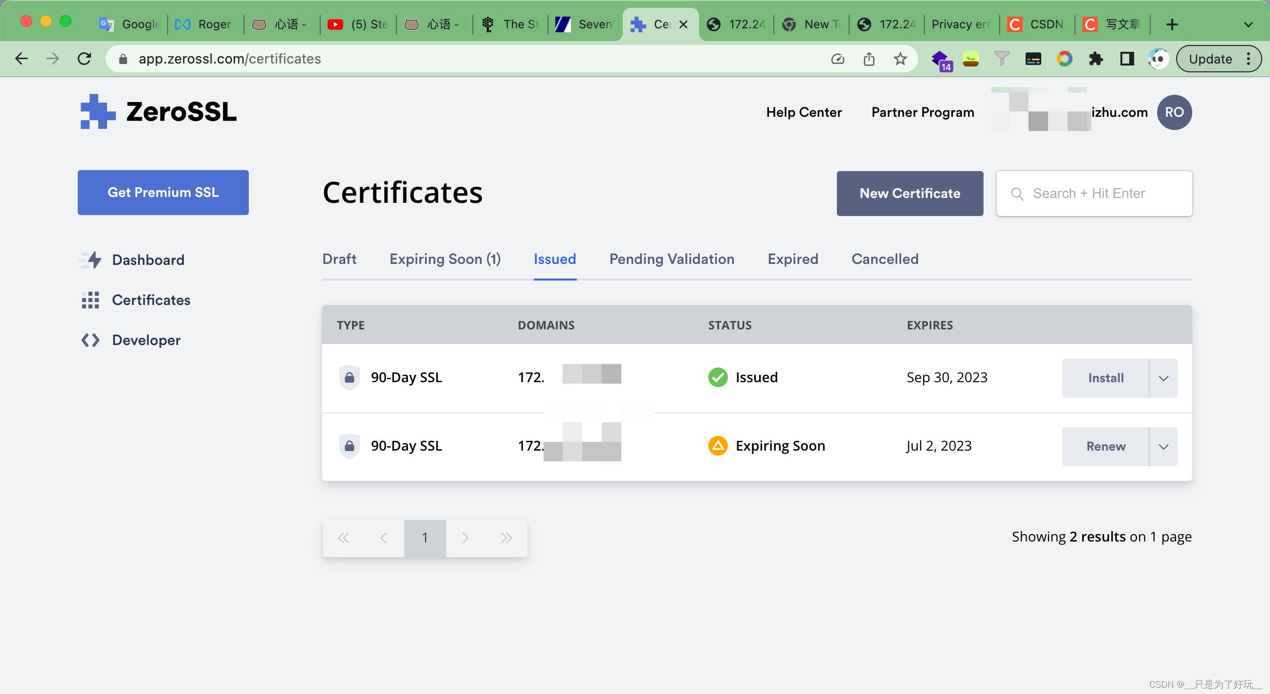Focus the certificate search field

point(1094,193)
